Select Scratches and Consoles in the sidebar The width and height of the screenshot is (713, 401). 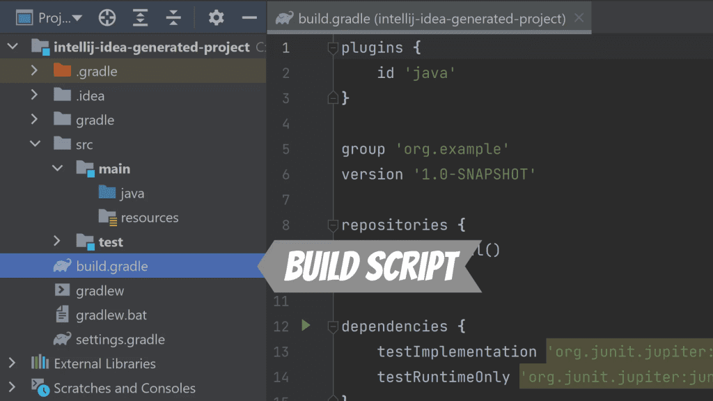click(x=111, y=388)
